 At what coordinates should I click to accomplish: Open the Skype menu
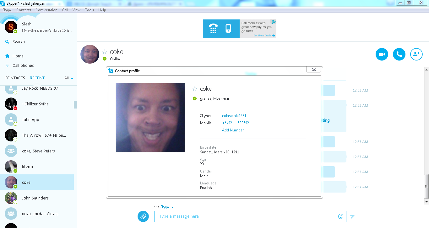tap(7, 10)
